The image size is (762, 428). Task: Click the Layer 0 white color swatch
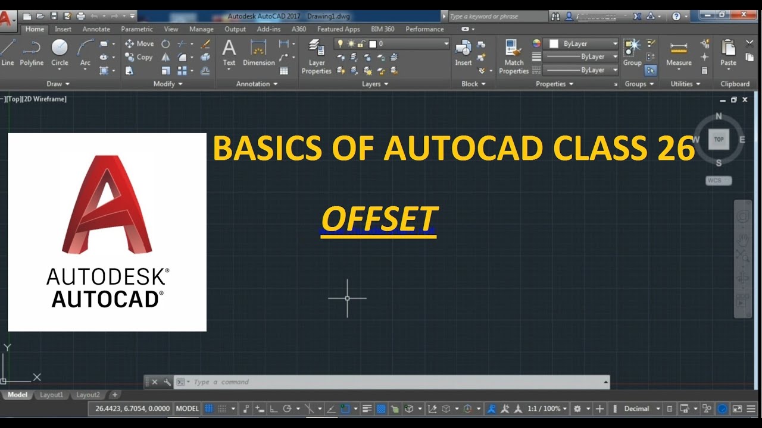[x=373, y=43]
